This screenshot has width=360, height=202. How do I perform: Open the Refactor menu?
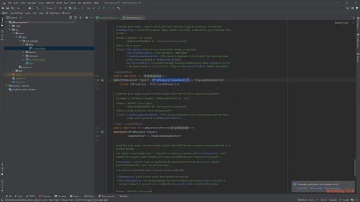point(50,3)
